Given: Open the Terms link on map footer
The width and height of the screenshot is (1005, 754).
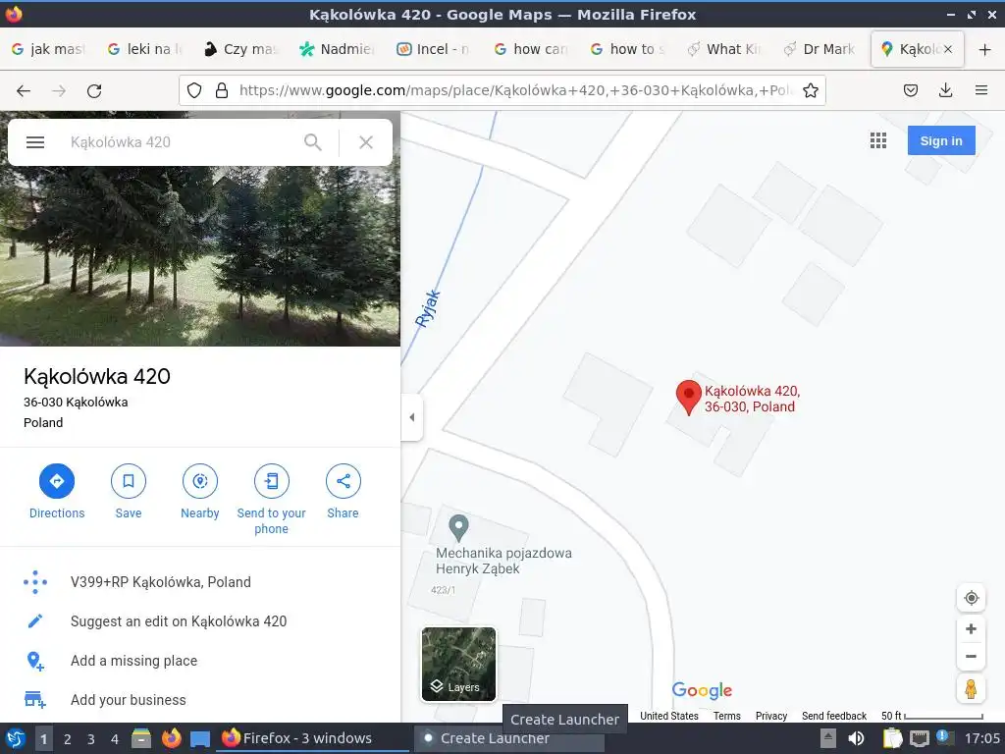Looking at the screenshot, I should [x=727, y=716].
